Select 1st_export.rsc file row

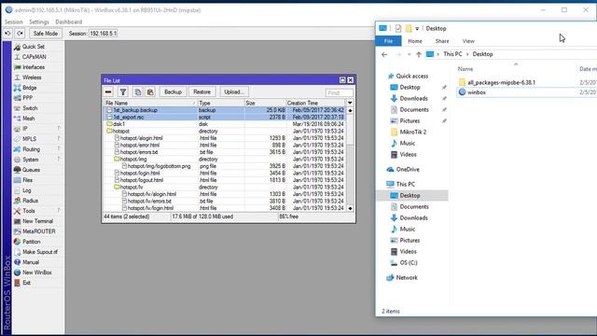pos(225,118)
